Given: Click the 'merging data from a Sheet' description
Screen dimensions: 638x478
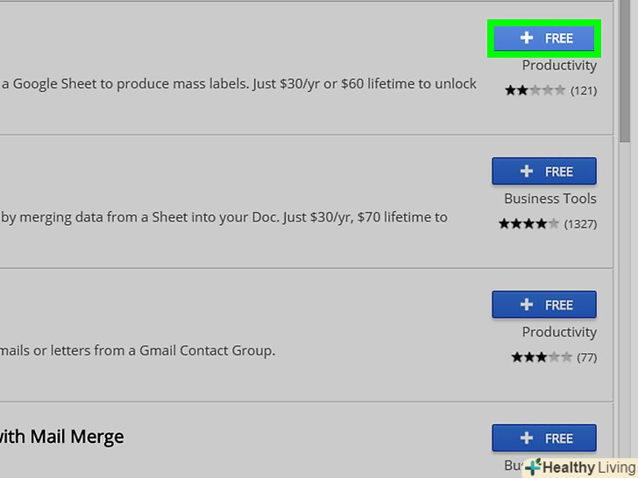Looking at the screenshot, I should (223, 217).
